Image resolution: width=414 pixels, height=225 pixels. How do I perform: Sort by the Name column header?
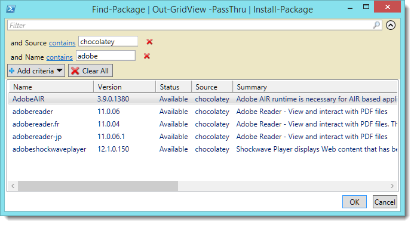coord(51,87)
